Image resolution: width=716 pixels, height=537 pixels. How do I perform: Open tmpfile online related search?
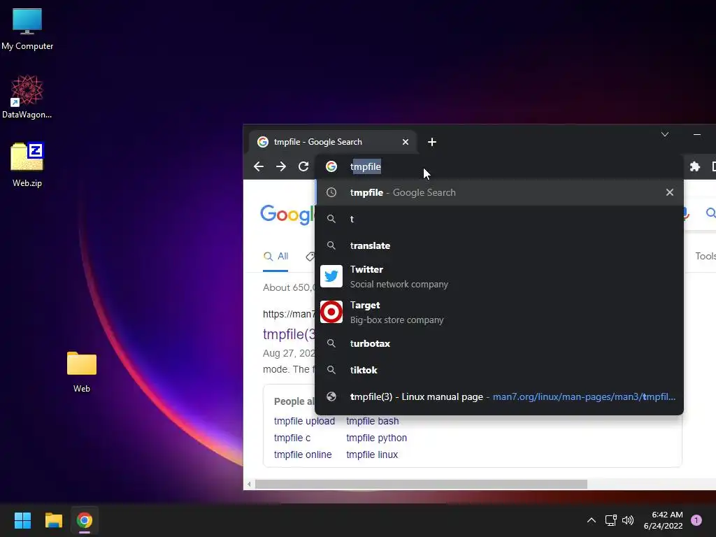[x=303, y=454]
